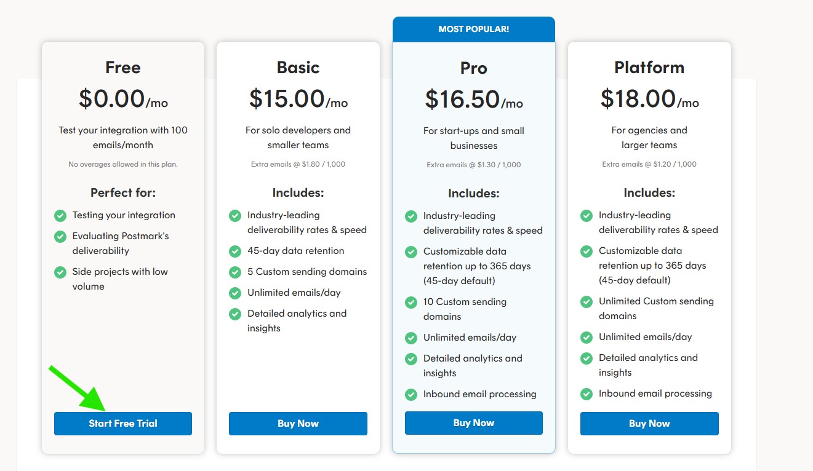The width and height of the screenshot is (813, 471).
Task: Click Pro plan's Inbound email processing checkmark
Action: pyautogui.click(x=411, y=395)
